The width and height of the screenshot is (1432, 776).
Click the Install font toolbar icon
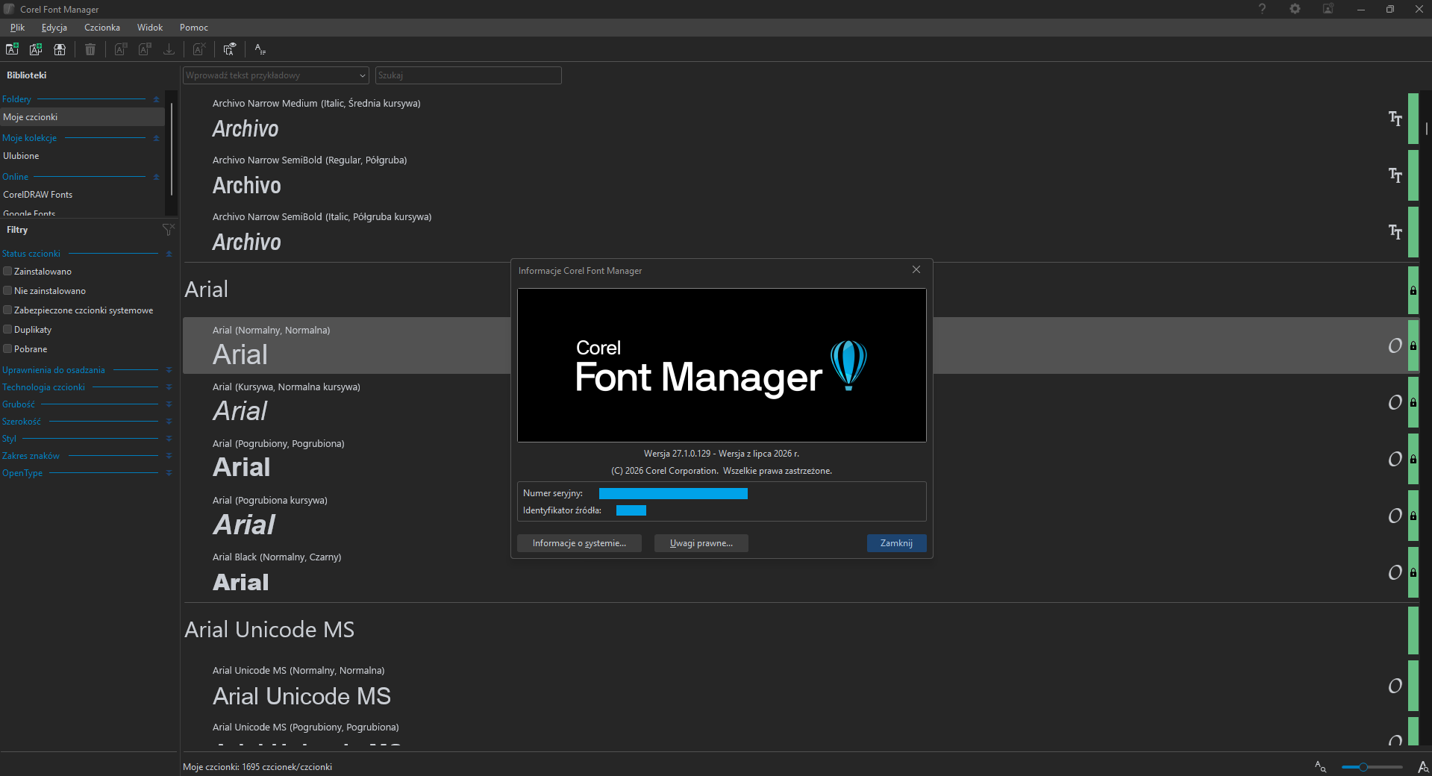tap(121, 49)
